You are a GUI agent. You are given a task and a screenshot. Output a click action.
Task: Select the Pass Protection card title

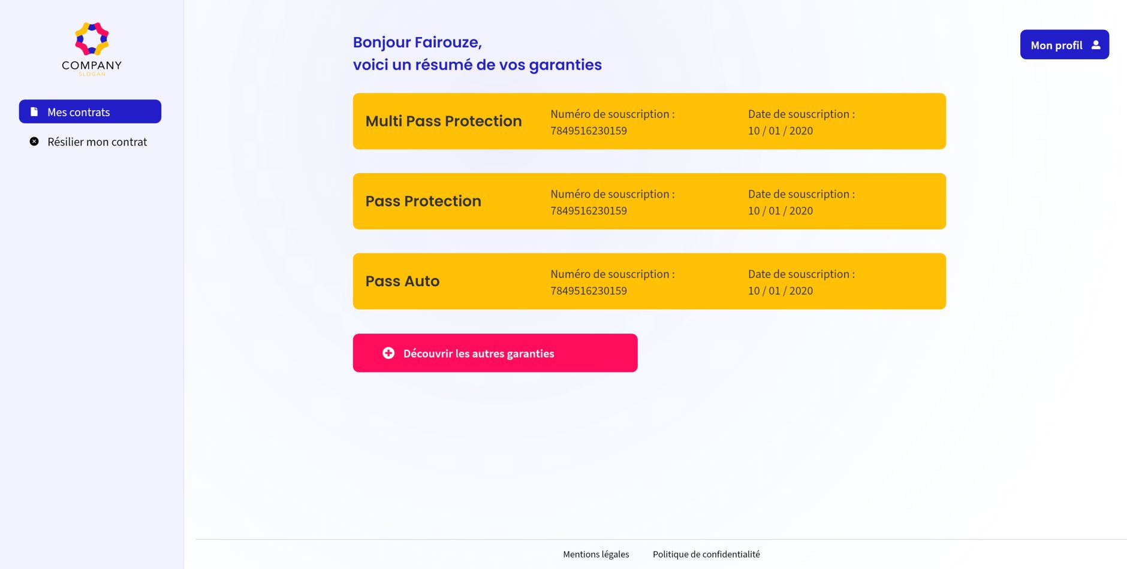(x=423, y=201)
